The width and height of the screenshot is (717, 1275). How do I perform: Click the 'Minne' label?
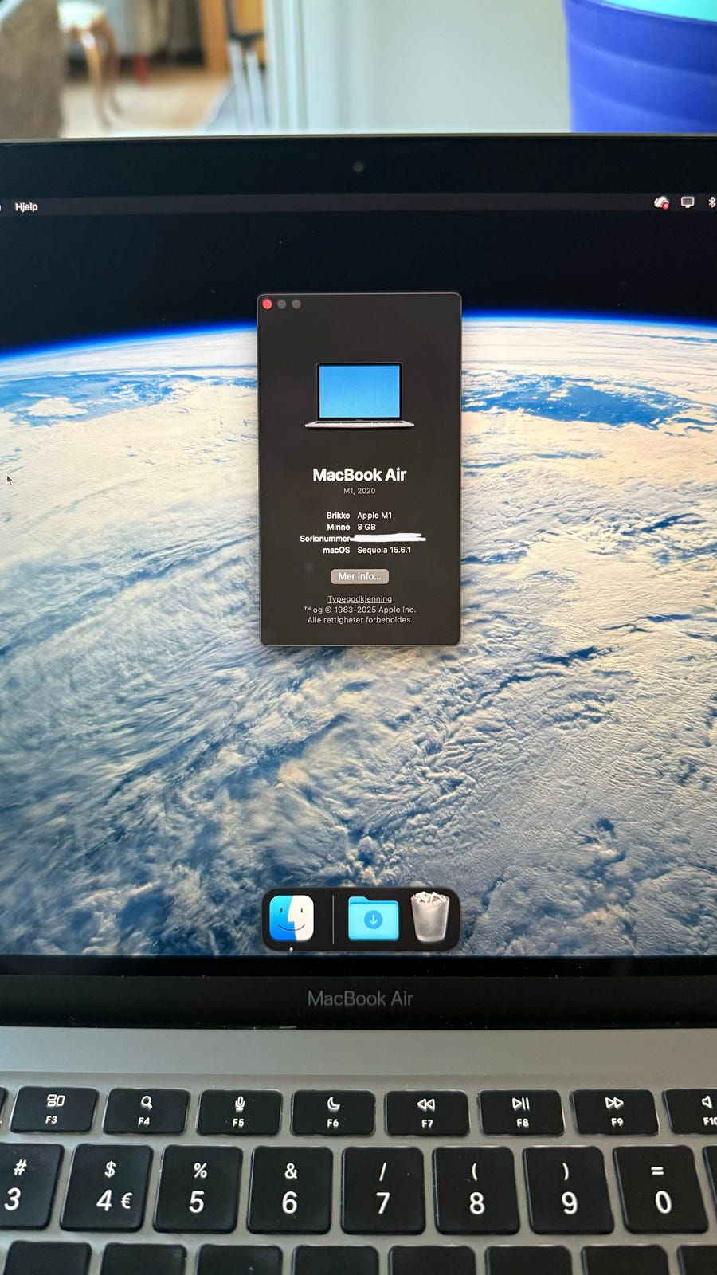coord(338,527)
